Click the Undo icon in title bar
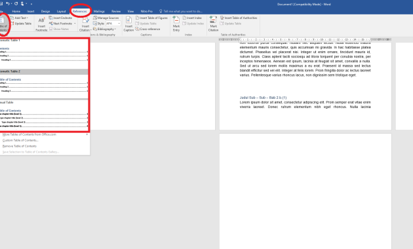Viewport: 413px width, 249px height. point(8,4)
